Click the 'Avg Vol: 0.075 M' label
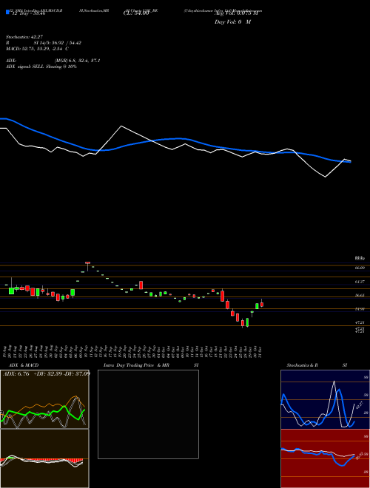The image size is (370, 488). 236,13
